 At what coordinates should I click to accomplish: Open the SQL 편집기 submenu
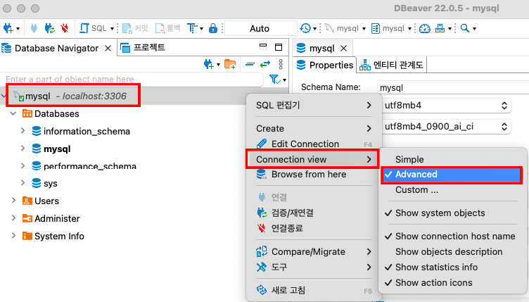[x=314, y=106]
